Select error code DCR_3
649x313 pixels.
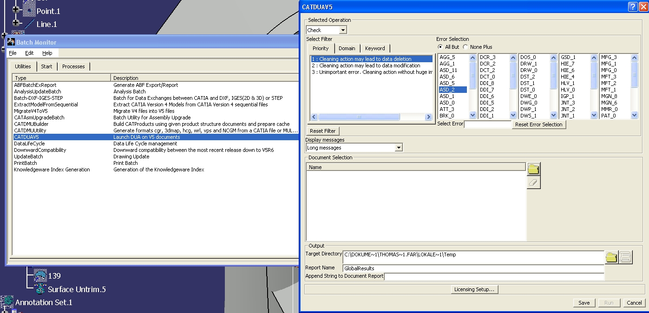tap(487, 57)
